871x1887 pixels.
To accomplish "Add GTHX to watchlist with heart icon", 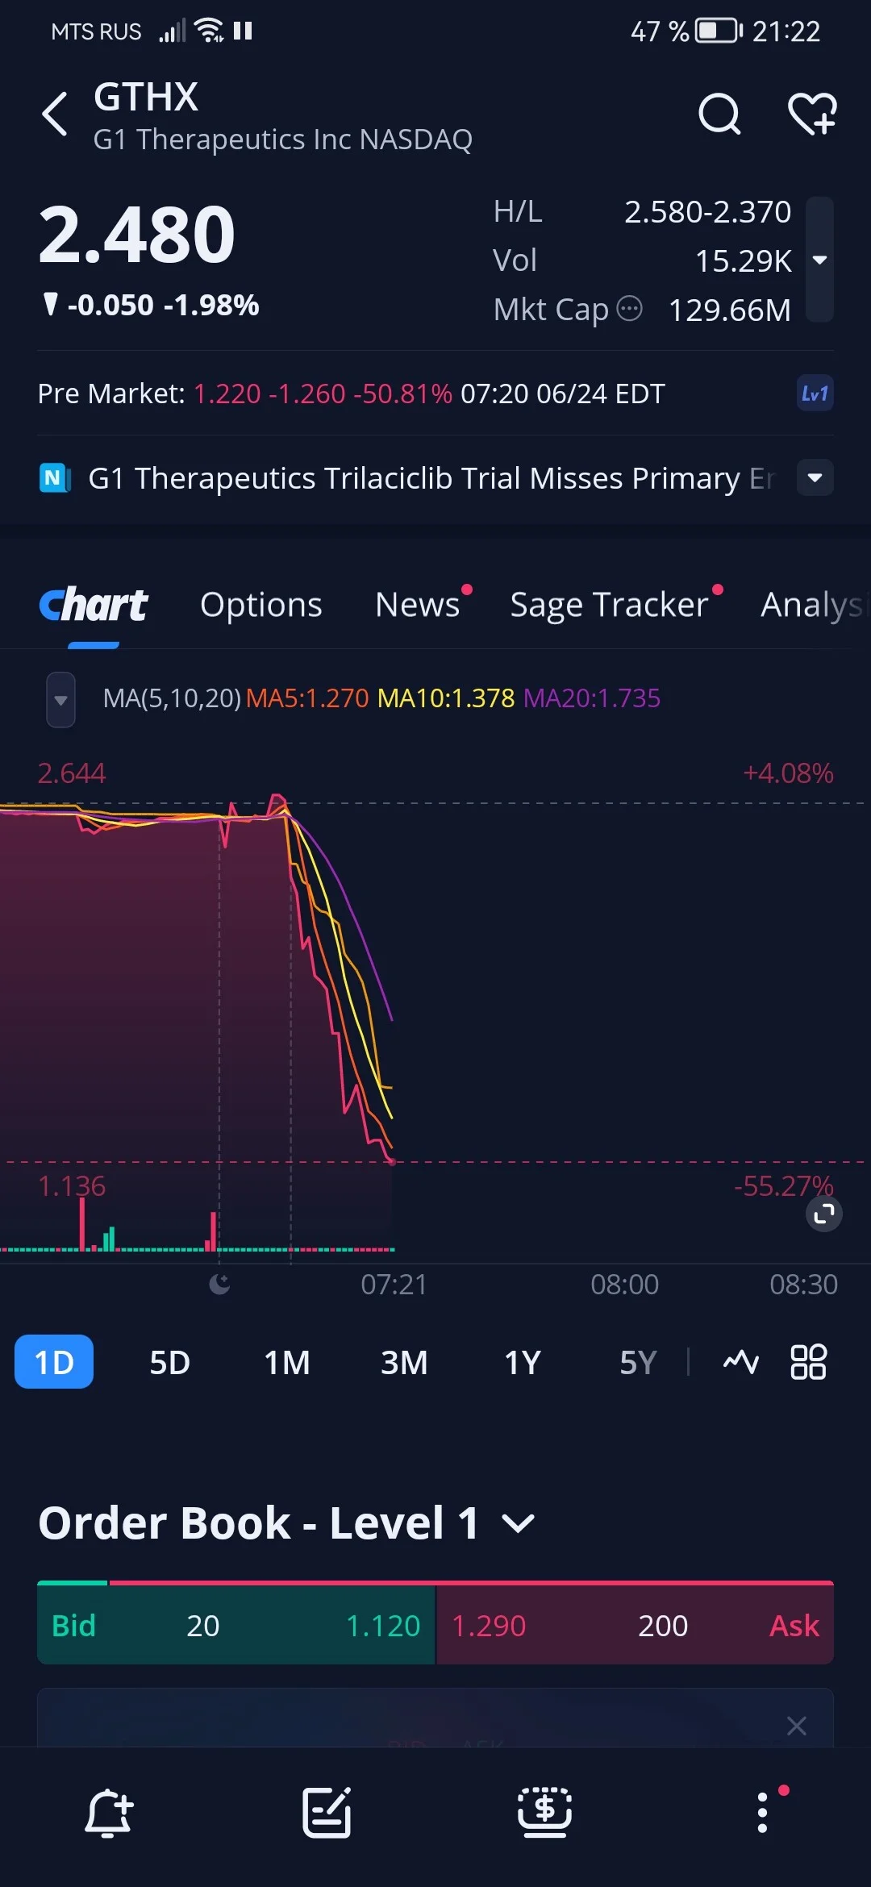I will point(812,114).
